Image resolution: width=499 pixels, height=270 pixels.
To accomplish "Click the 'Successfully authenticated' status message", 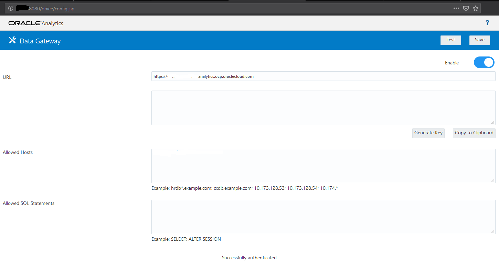I will [249, 258].
